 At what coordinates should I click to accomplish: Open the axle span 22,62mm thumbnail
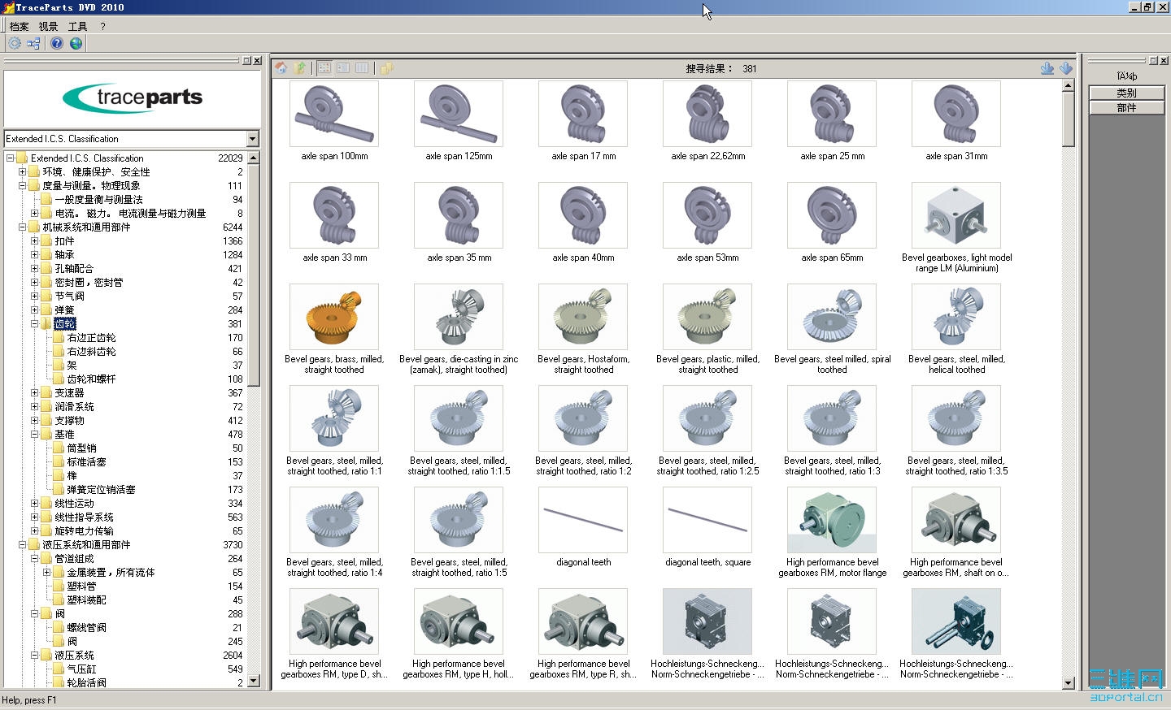707,114
